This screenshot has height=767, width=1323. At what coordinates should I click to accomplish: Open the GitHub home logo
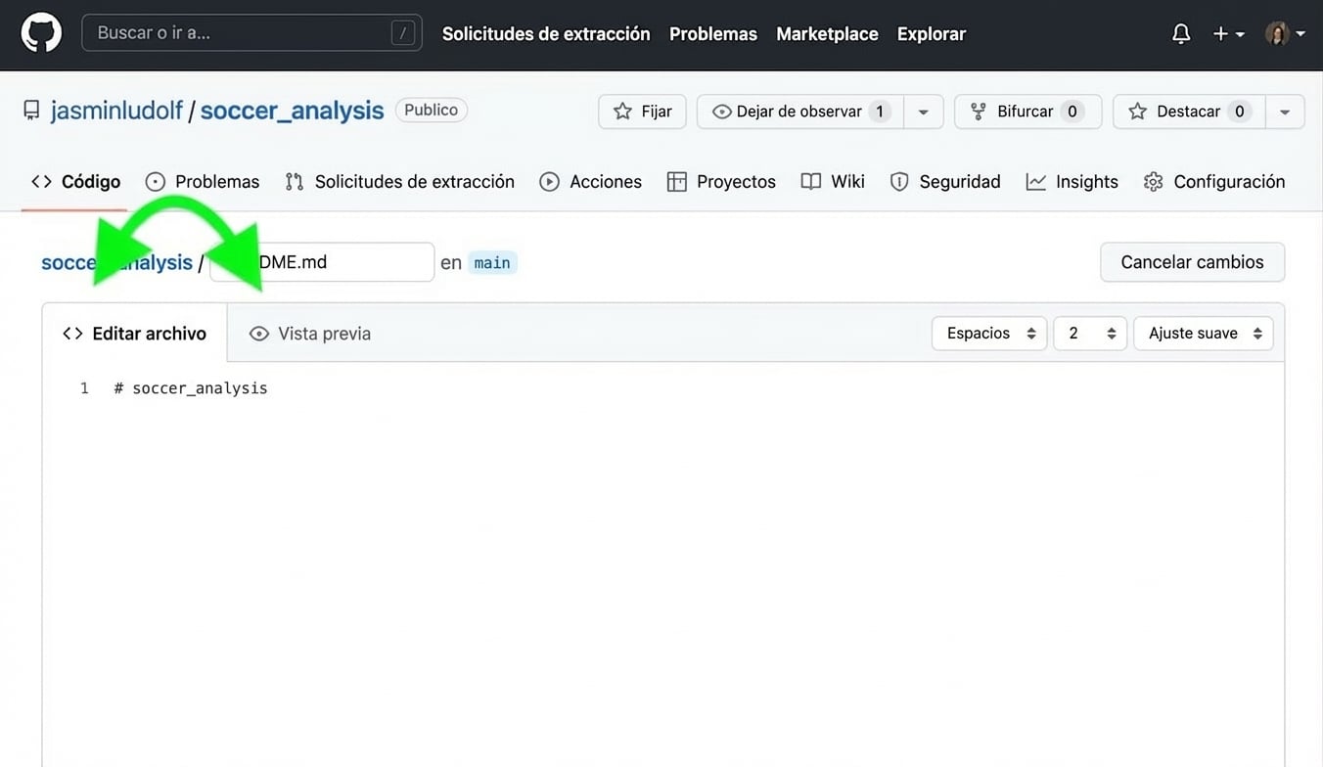[x=41, y=33]
